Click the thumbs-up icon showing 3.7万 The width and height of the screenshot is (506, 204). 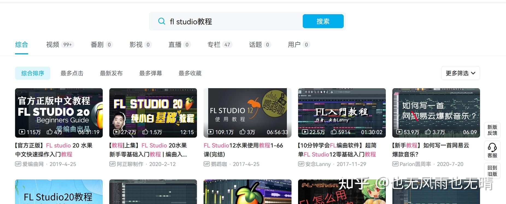[x=428, y=132]
